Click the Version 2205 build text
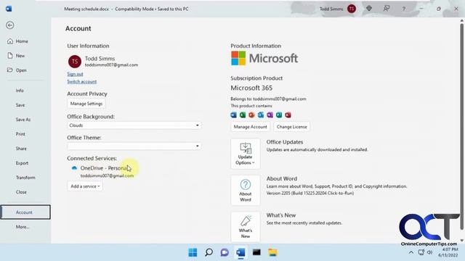The height and width of the screenshot is (261, 465). click(310, 193)
